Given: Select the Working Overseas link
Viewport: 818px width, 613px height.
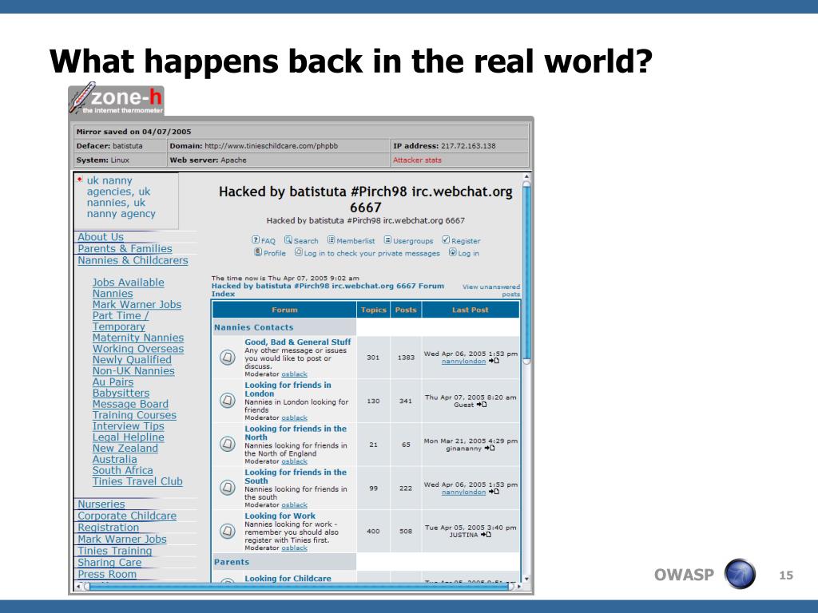Looking at the screenshot, I should pos(138,349).
